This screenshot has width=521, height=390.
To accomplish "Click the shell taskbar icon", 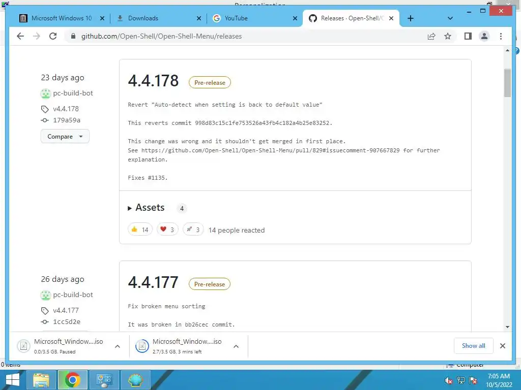I will pos(135,380).
